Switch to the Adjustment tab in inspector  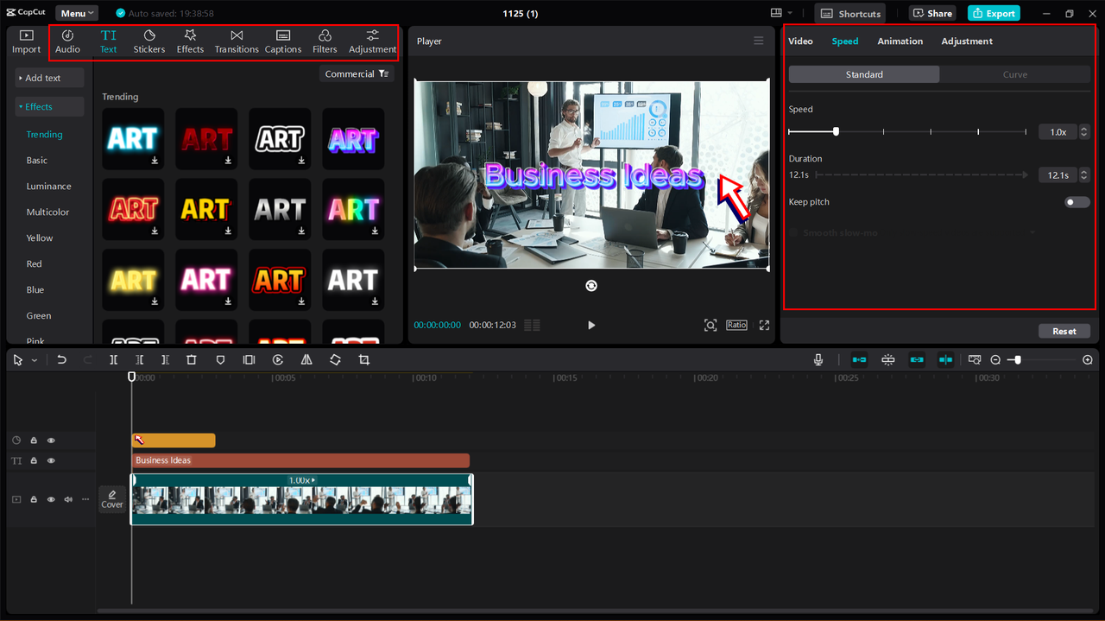[x=967, y=41]
